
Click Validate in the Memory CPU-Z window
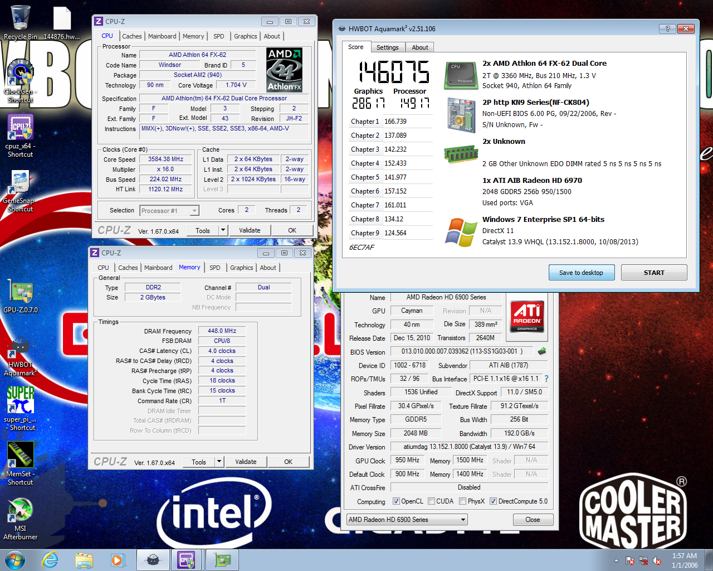click(x=246, y=462)
